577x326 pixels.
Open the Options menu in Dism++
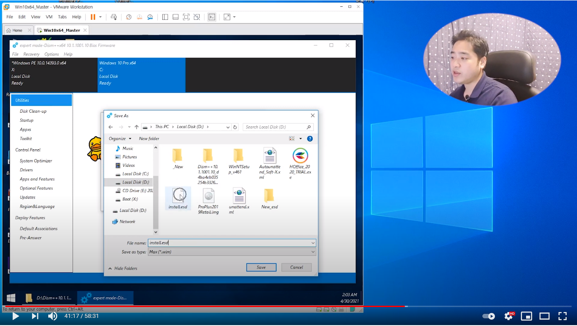click(x=51, y=54)
